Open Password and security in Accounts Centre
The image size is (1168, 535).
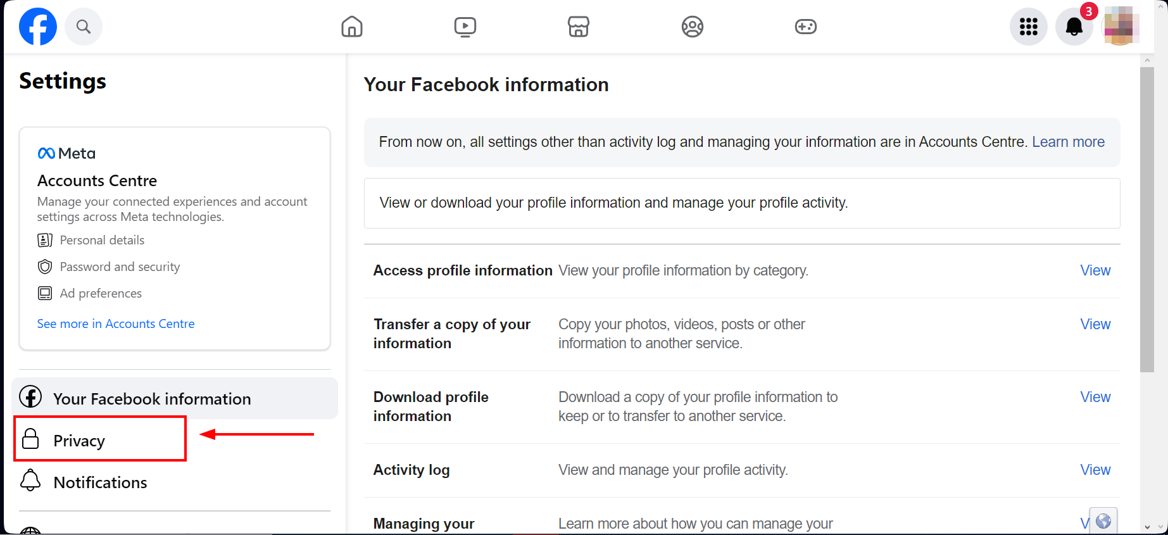click(x=120, y=267)
